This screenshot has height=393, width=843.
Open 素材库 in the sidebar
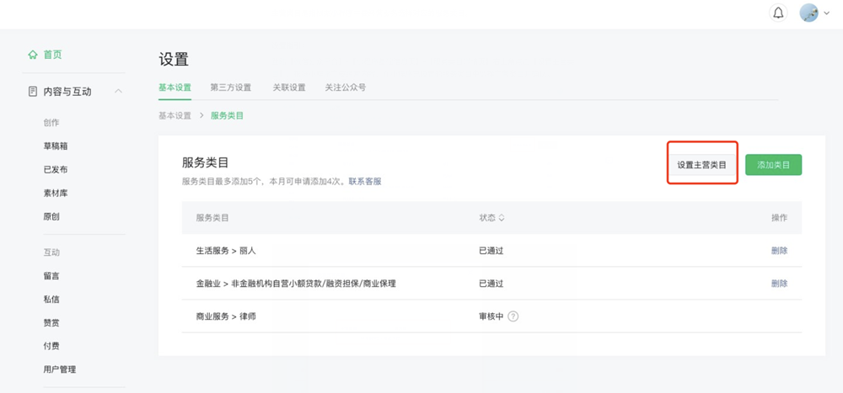click(x=56, y=194)
